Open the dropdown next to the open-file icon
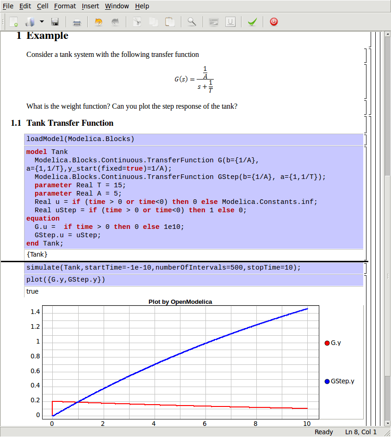This screenshot has height=437, width=391. click(41, 21)
